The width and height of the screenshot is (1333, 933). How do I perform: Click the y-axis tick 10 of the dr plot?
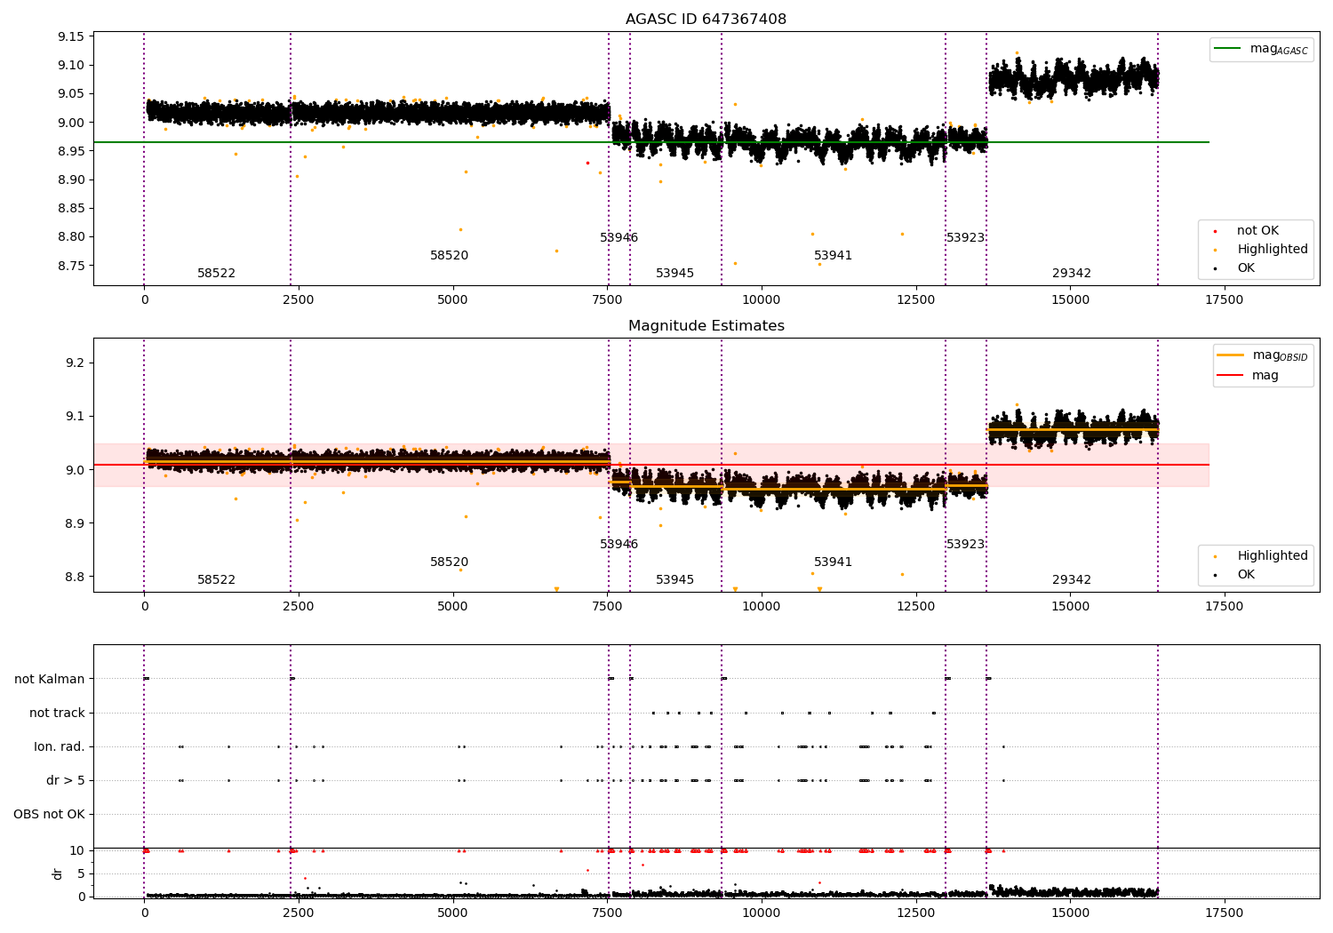click(78, 850)
